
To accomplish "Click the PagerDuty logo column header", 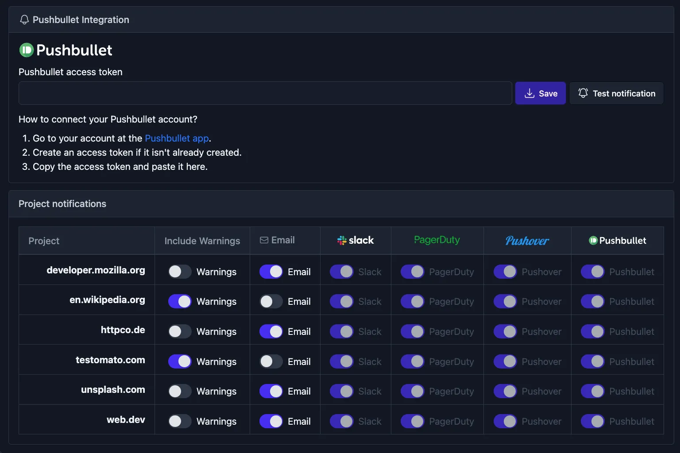I will 437,240.
